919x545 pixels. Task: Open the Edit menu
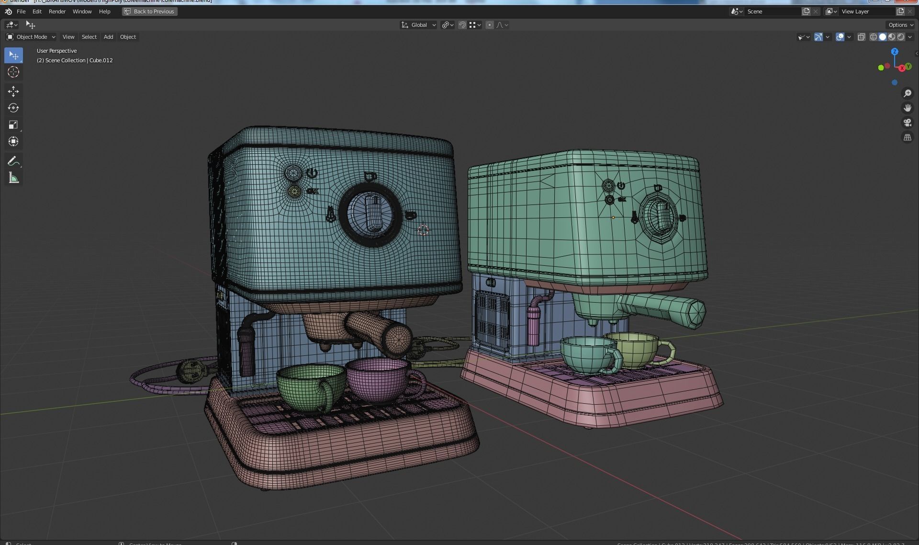pyautogui.click(x=37, y=11)
